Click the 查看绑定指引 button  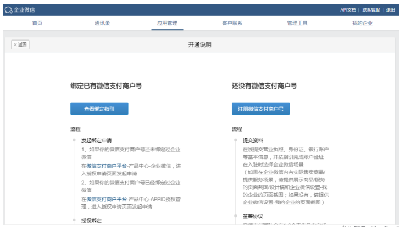[99, 109]
